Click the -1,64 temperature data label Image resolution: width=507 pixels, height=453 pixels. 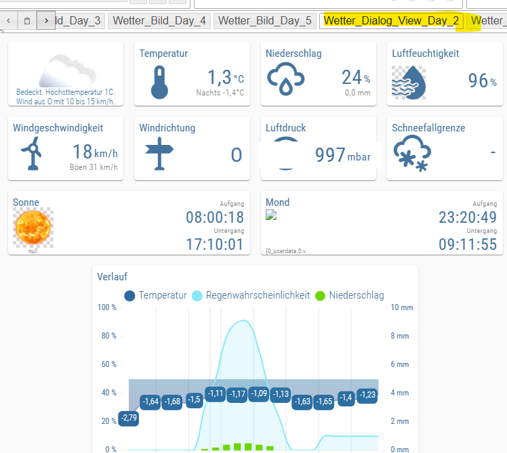click(x=150, y=402)
